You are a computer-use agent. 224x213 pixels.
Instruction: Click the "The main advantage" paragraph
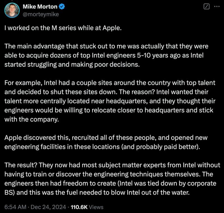click(106, 55)
